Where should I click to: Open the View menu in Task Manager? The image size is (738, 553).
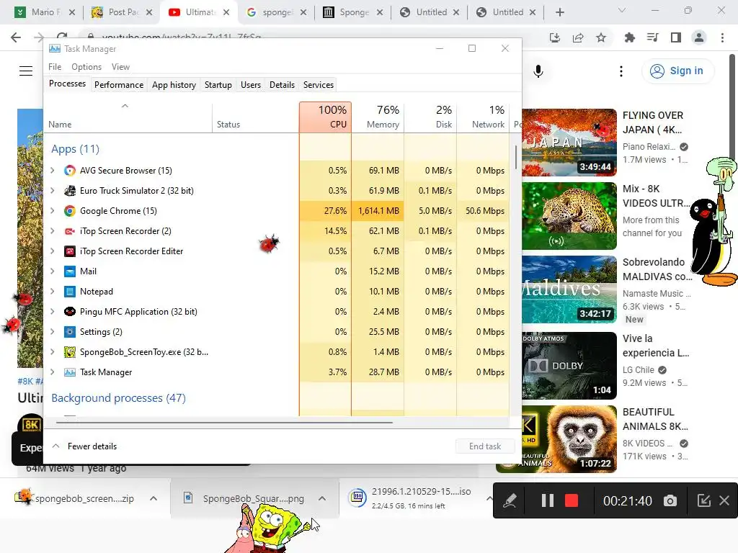[x=120, y=67]
